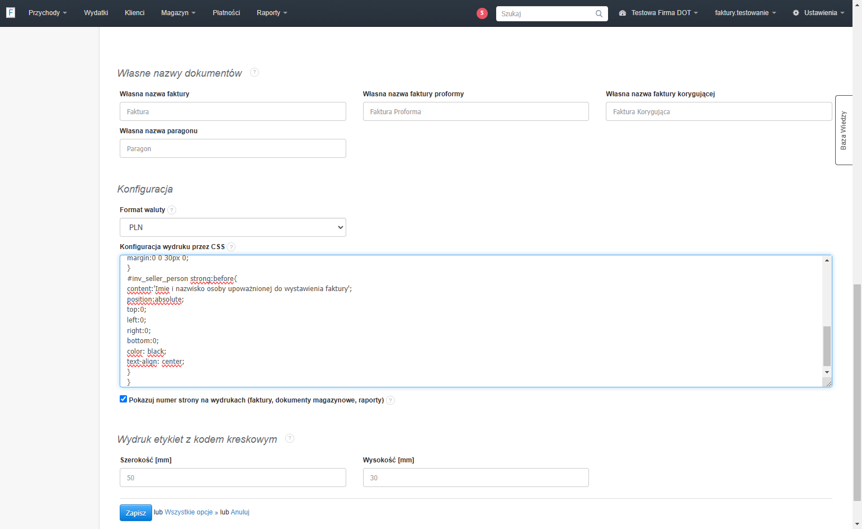Click the Własna nazwa paragonu field
Image resolution: width=862 pixels, height=529 pixels.
click(233, 148)
